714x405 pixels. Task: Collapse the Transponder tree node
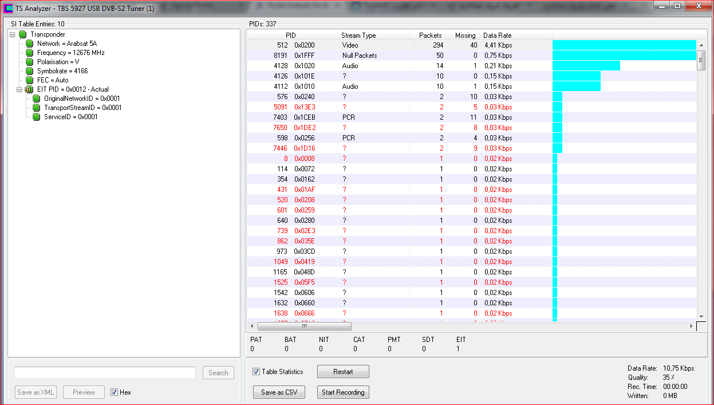(x=13, y=34)
